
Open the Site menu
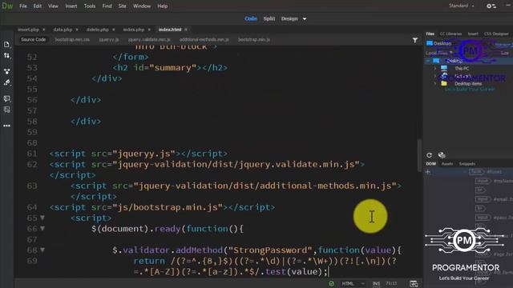(x=123, y=6)
